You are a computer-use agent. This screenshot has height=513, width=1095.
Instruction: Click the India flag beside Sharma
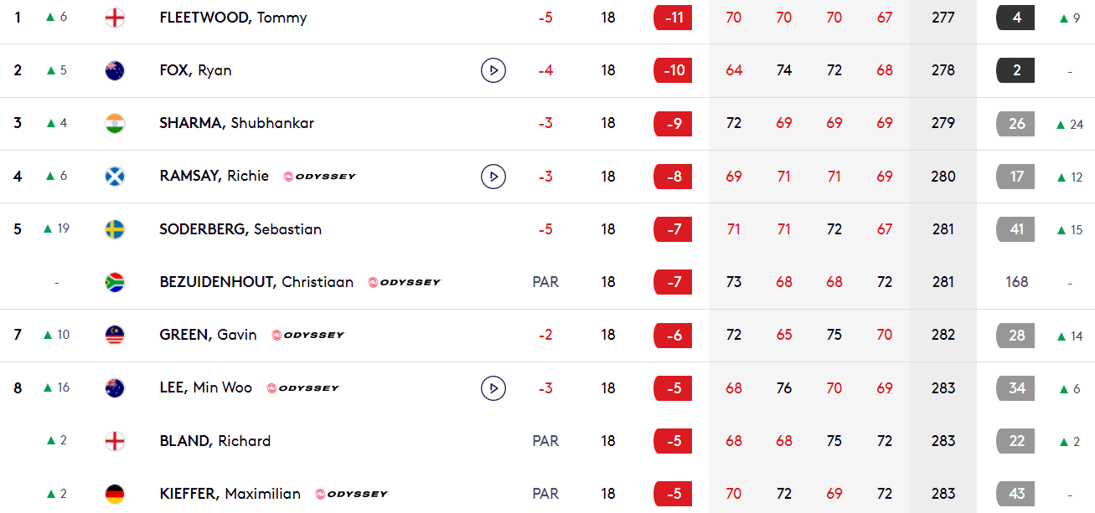point(115,123)
